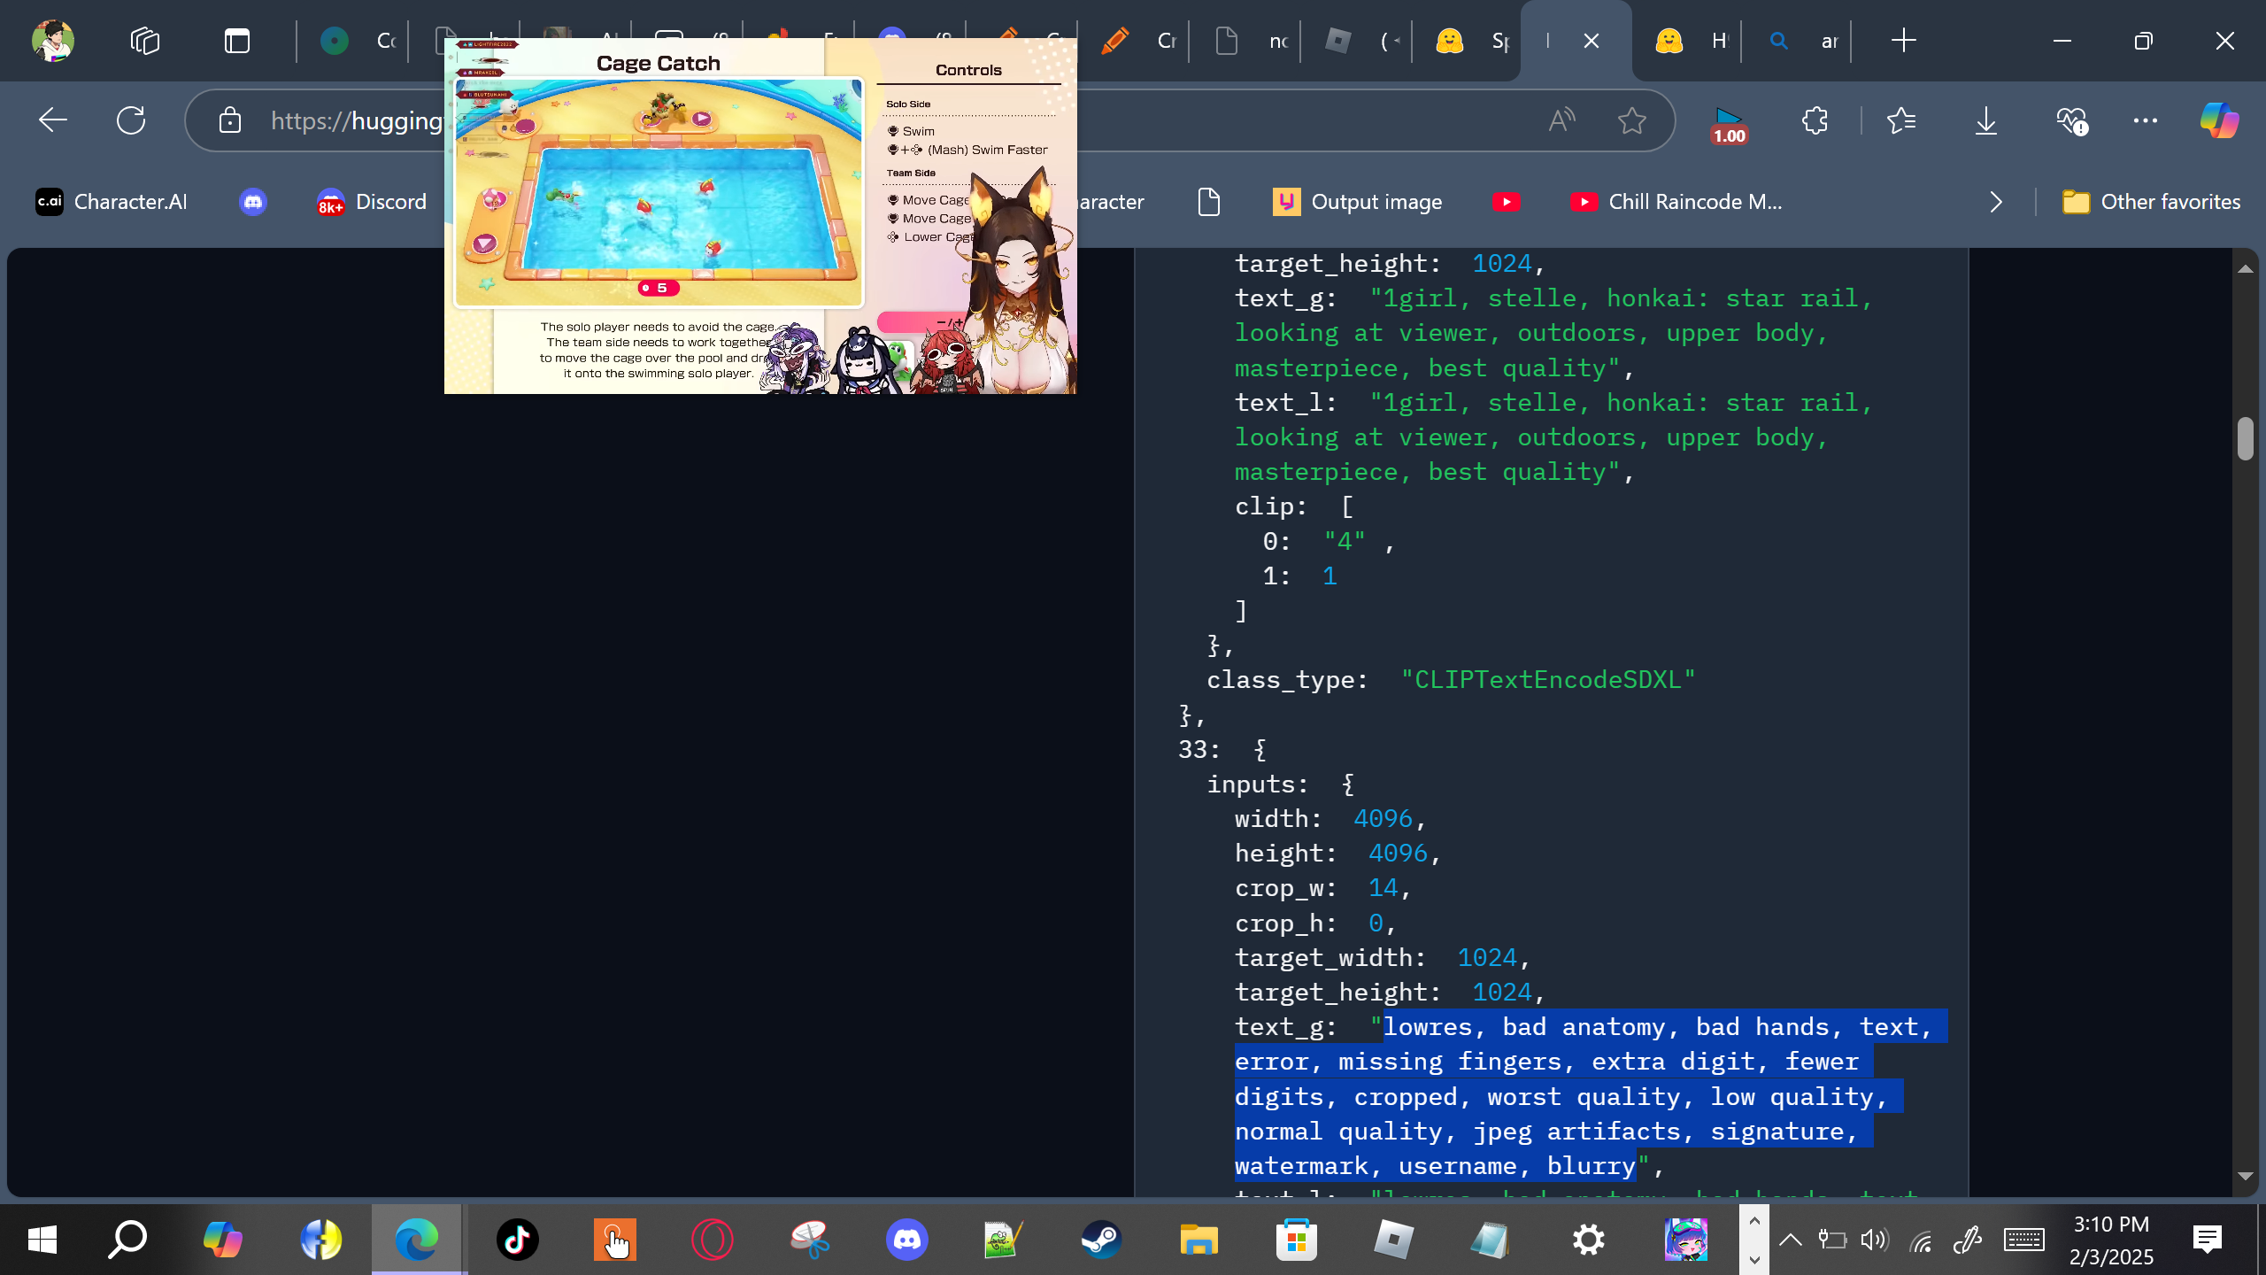
Task: Open the Character.AI bookmark
Action: point(112,202)
